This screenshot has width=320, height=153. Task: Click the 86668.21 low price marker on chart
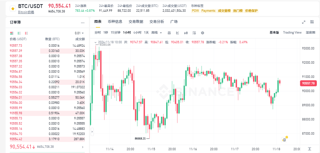tap(140, 138)
